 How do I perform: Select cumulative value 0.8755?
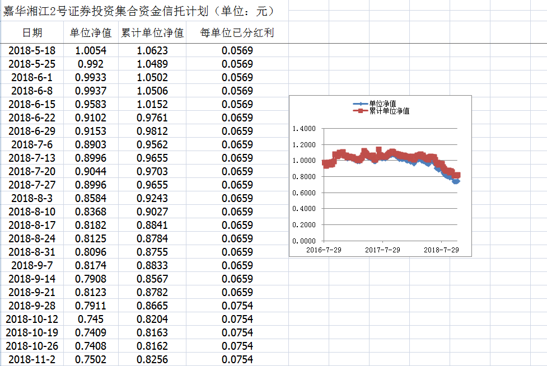(152, 252)
